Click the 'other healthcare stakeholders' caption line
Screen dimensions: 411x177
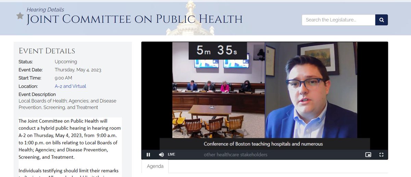click(x=236, y=154)
